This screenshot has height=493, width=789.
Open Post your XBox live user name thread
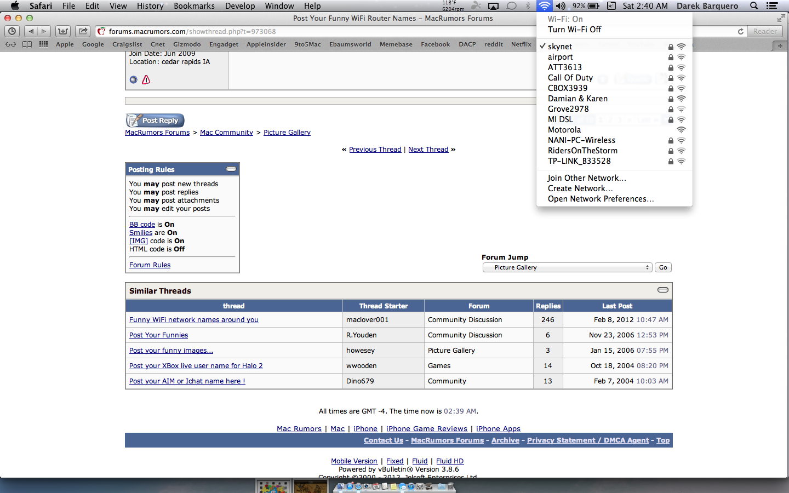click(x=196, y=365)
